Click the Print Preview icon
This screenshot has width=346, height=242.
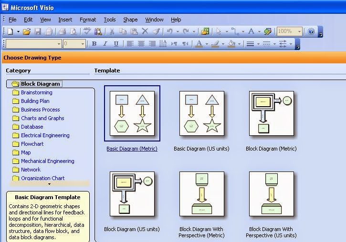[x=73, y=31]
